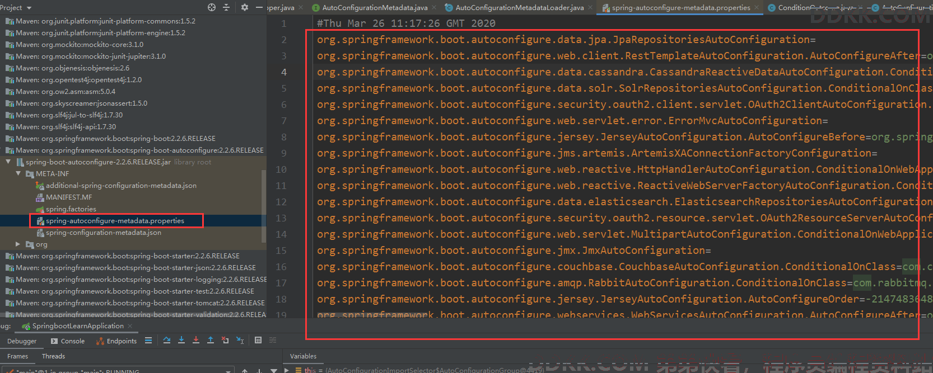Open the Endpoints tab
The width and height of the screenshot is (933, 373).
pos(116,341)
